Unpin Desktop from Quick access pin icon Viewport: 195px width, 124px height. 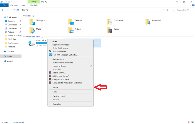point(20,21)
